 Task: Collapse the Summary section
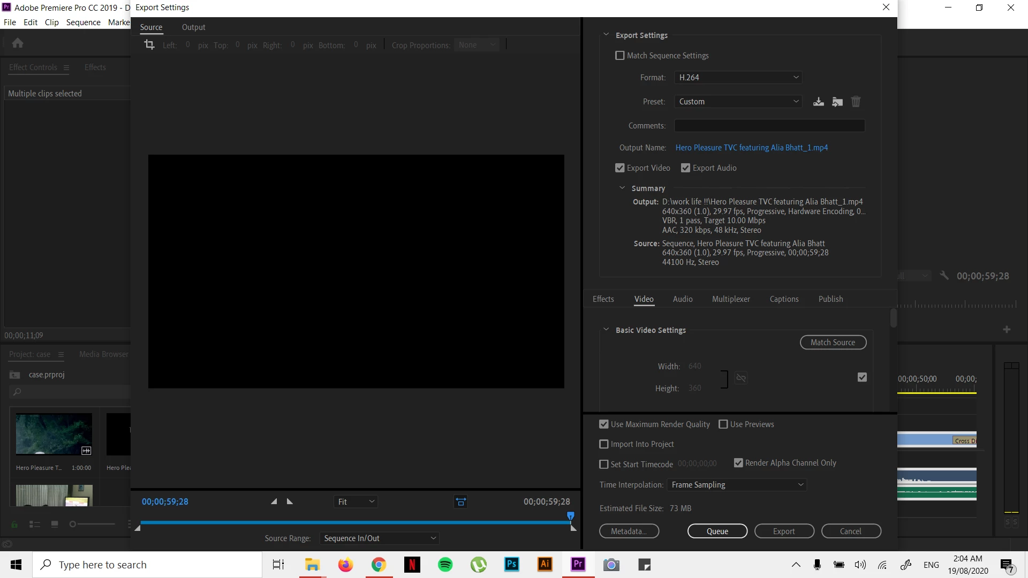point(622,188)
